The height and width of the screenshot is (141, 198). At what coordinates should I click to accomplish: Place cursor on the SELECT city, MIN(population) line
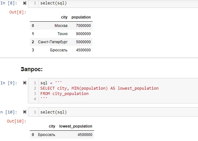[99, 88]
